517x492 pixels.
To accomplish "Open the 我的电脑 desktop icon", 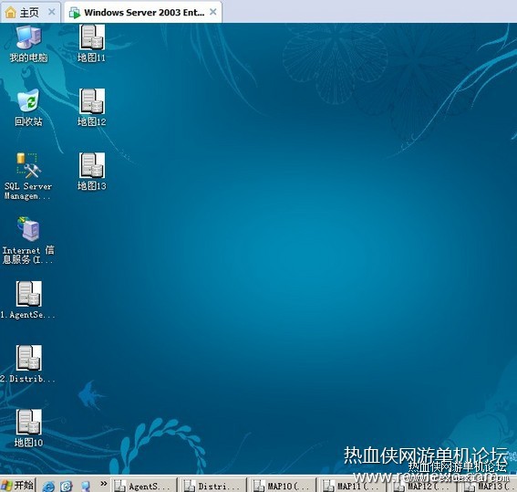I will pos(28,44).
